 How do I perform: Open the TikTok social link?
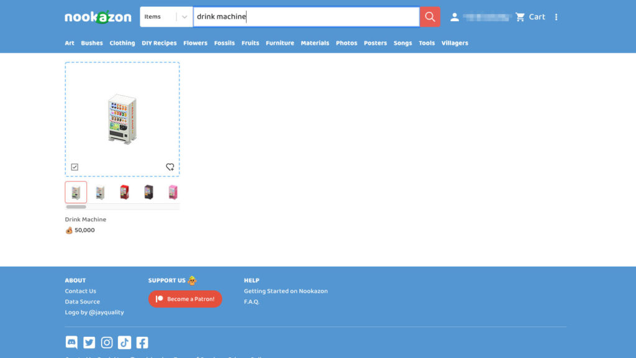(124, 342)
